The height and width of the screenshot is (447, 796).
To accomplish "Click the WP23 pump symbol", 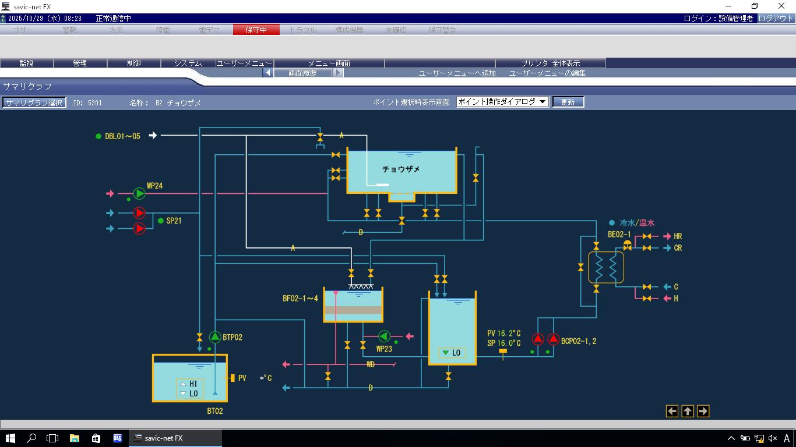I will (384, 336).
